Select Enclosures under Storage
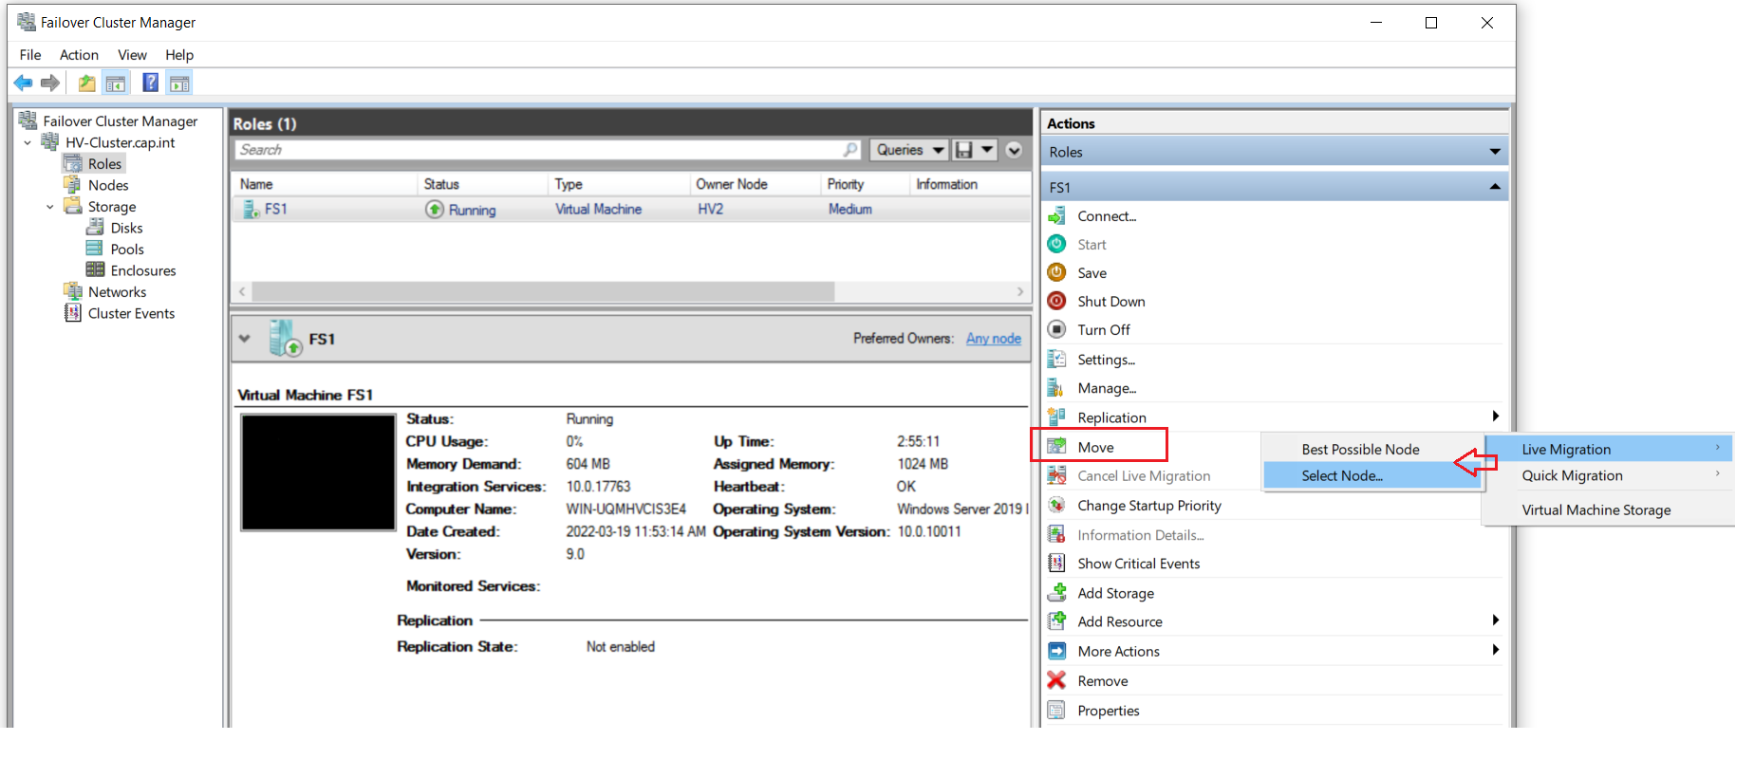Viewport: 1754px width, 759px height. pyautogui.click(x=143, y=270)
